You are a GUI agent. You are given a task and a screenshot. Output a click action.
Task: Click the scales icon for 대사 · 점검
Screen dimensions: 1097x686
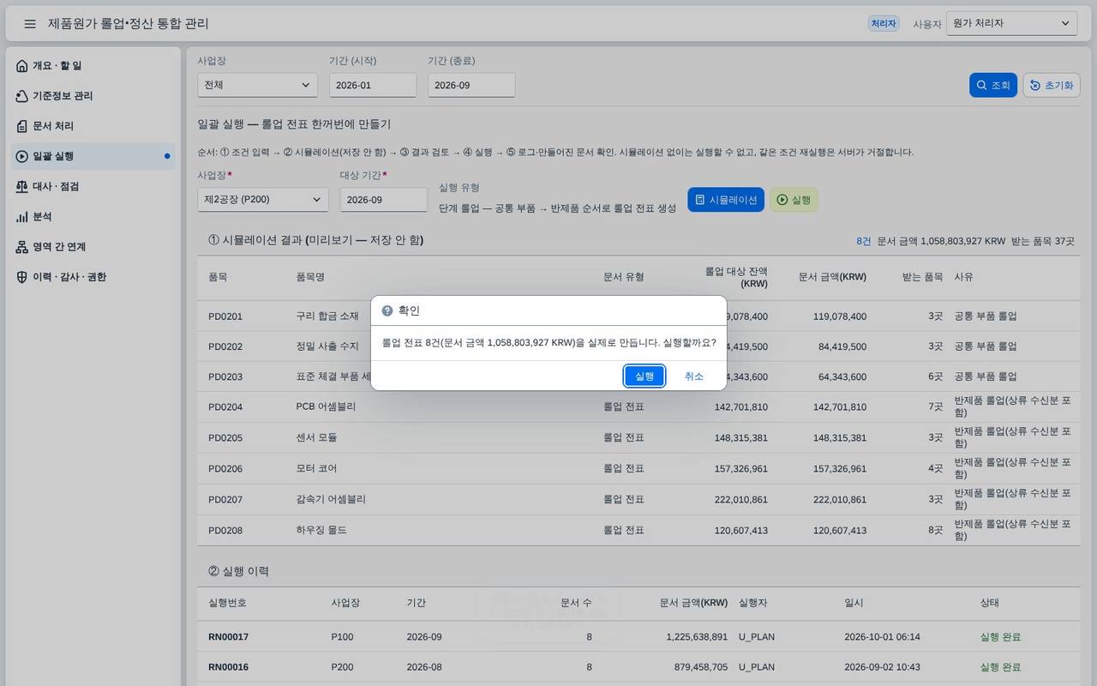[x=22, y=186]
